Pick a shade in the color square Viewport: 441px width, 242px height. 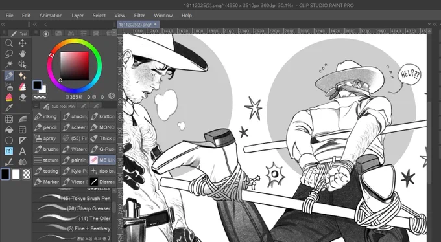click(x=75, y=66)
